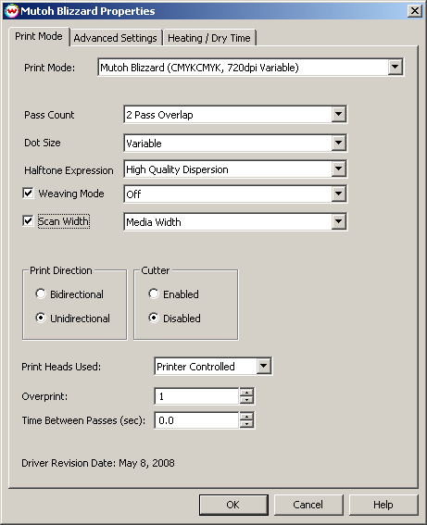Decrease the Overprint value with down arrow
The width and height of the screenshot is (427, 525).
pos(246,400)
